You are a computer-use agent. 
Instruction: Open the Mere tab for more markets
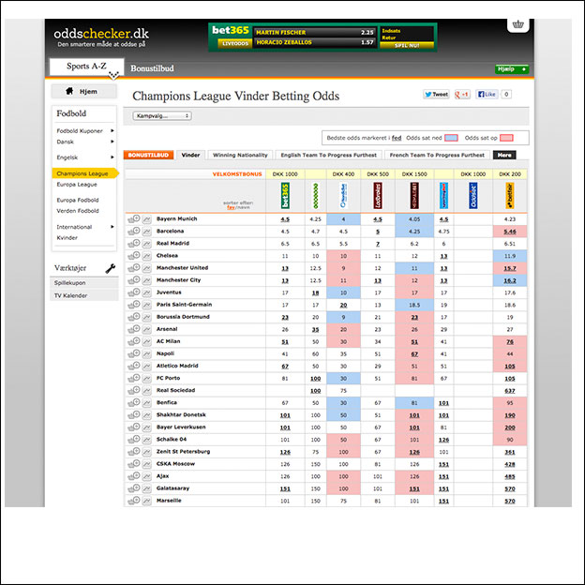click(504, 155)
